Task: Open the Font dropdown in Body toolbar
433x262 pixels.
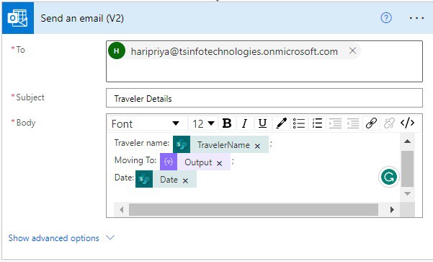Action: point(146,123)
